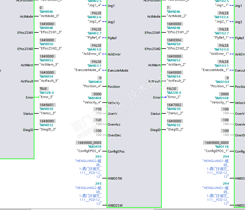Click the %MD408 address
The height and width of the screenshot is (210, 245).
[95, 98]
